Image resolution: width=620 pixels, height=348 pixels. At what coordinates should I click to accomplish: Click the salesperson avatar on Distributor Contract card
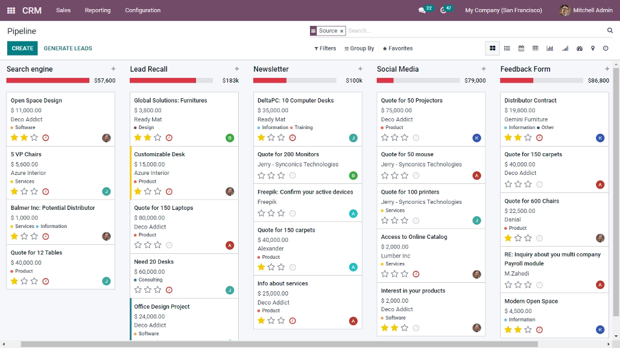pyautogui.click(x=600, y=138)
